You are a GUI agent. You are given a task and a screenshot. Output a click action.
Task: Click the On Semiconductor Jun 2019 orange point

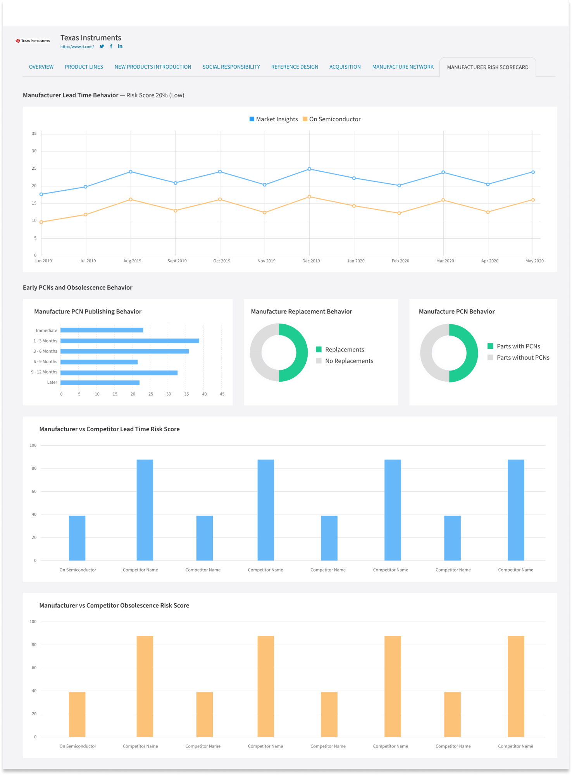pos(41,222)
